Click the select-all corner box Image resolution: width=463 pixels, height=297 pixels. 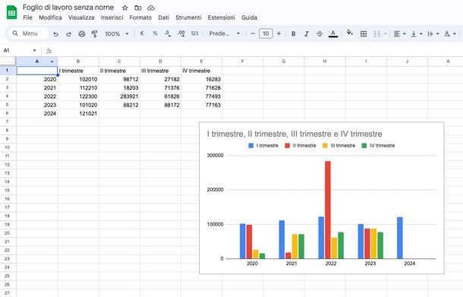coord(8,62)
